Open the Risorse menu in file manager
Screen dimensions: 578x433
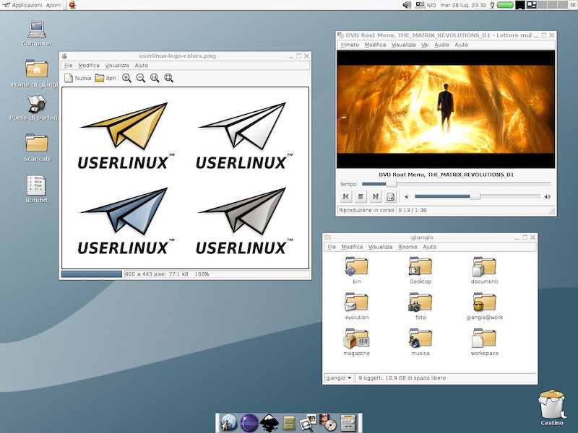[407, 247]
